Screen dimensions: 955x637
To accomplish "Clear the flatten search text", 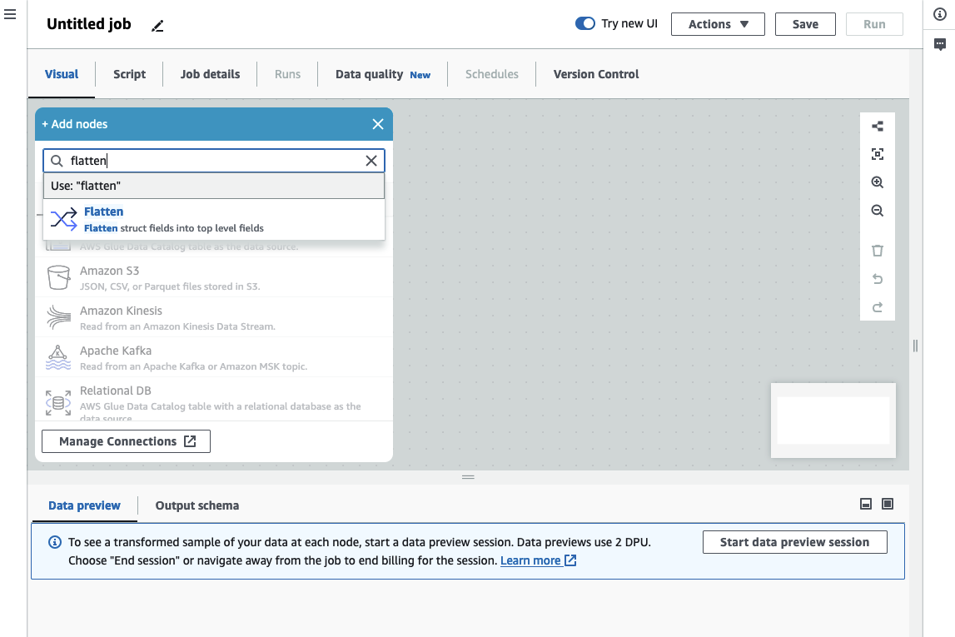I will (371, 161).
